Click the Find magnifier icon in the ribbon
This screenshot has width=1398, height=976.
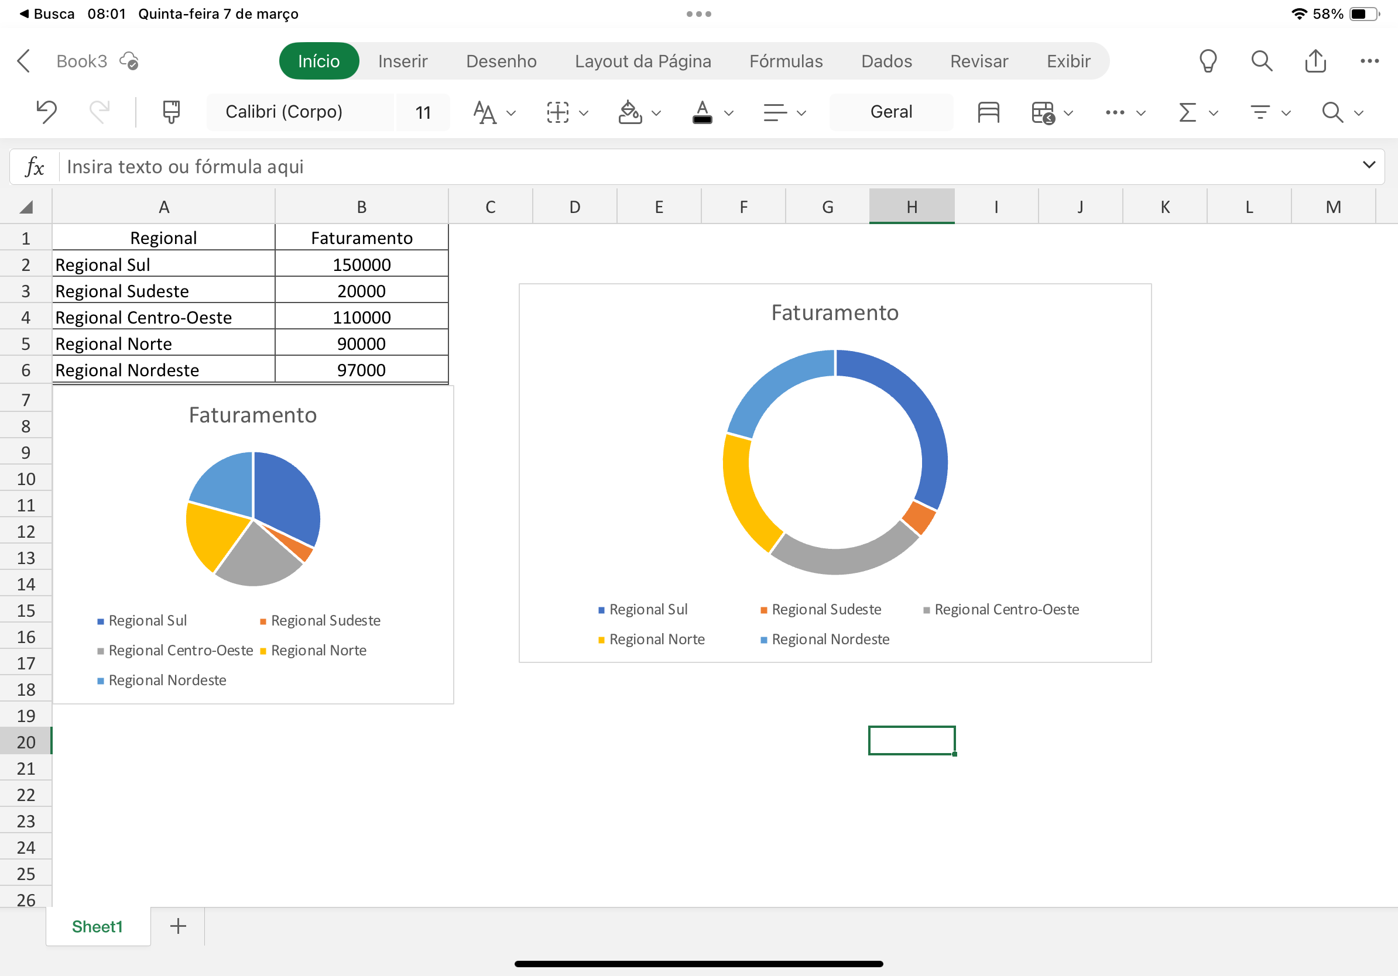pyautogui.click(x=1333, y=112)
